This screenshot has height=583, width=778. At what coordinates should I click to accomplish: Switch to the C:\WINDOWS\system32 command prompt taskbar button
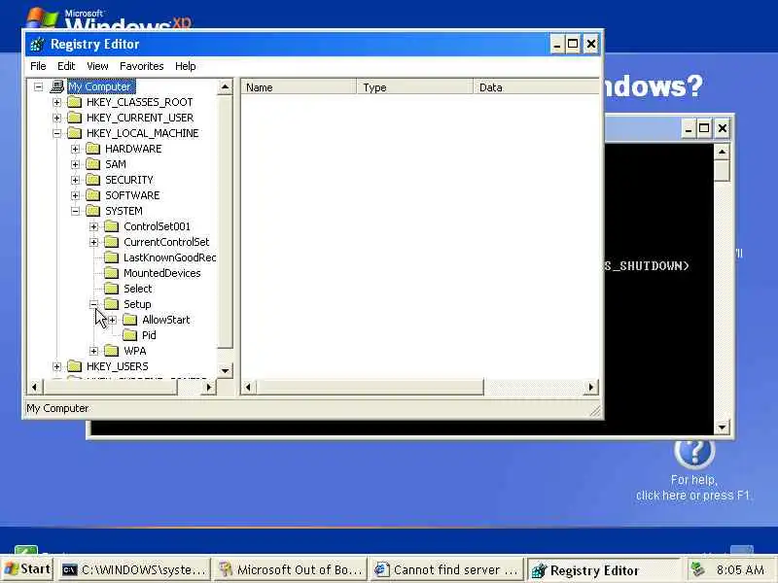click(x=134, y=569)
